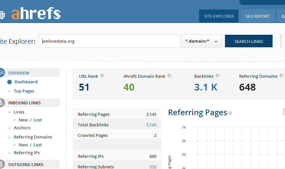285x169 pixels.
Task: Open Anchors in the sidebar
Action: [x=22, y=128]
